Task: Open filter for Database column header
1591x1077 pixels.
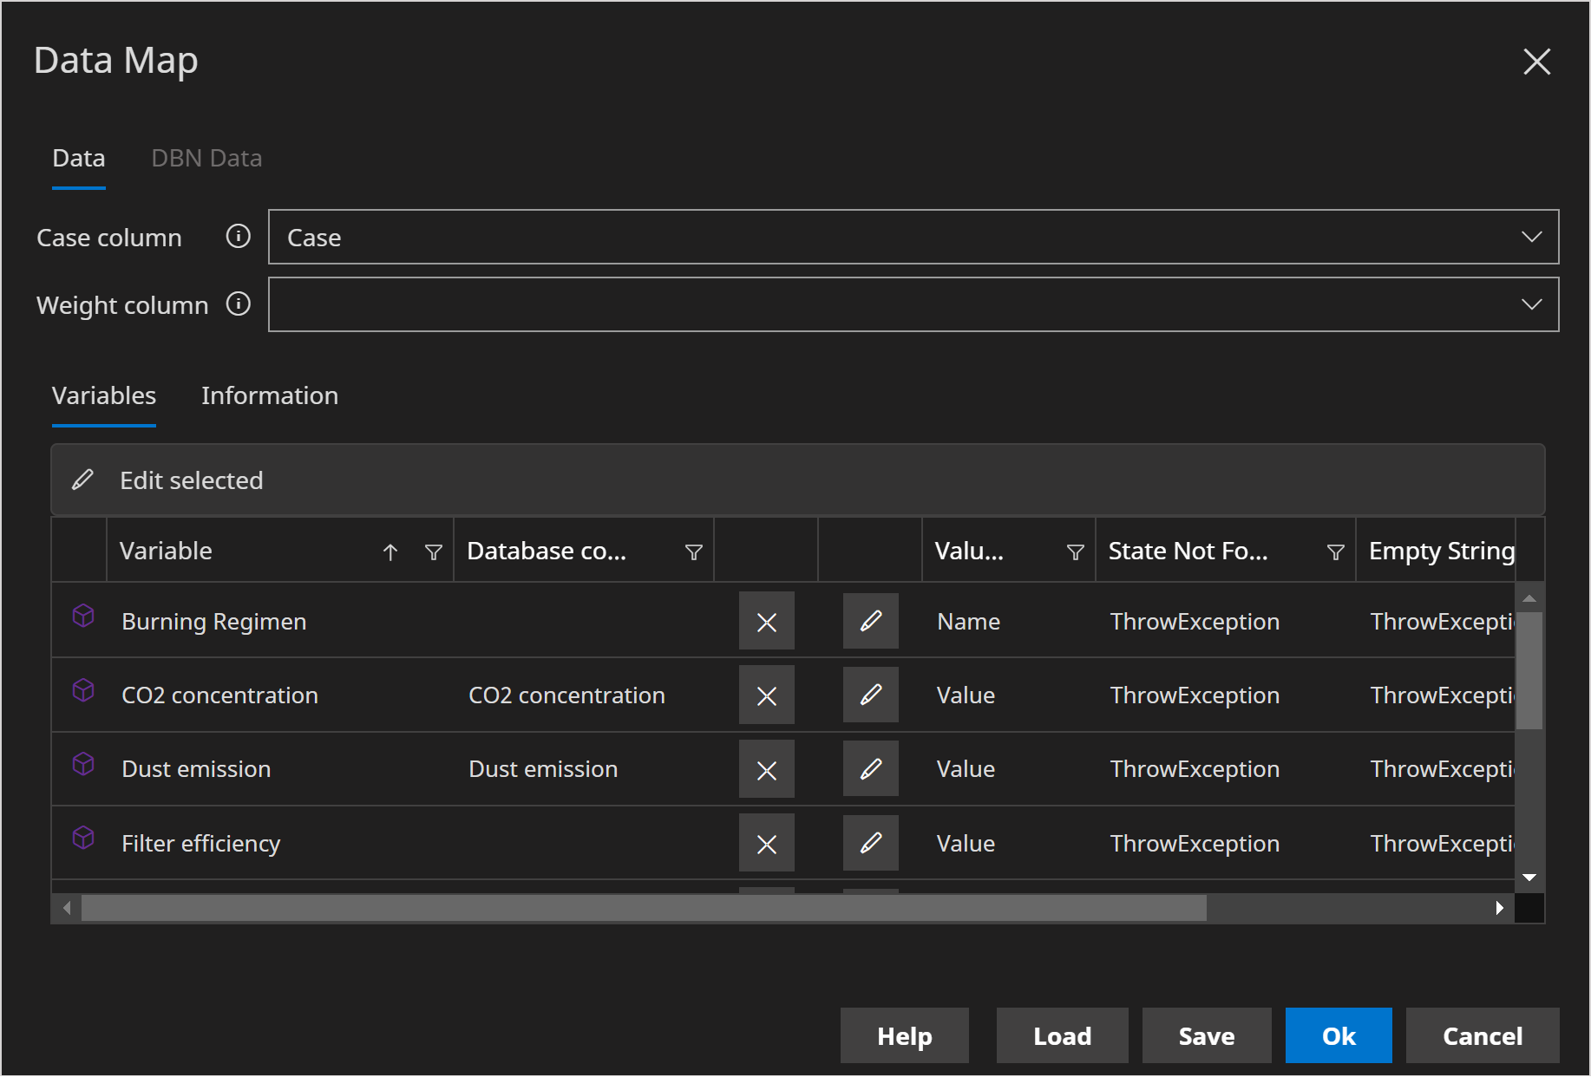Action: point(693,552)
